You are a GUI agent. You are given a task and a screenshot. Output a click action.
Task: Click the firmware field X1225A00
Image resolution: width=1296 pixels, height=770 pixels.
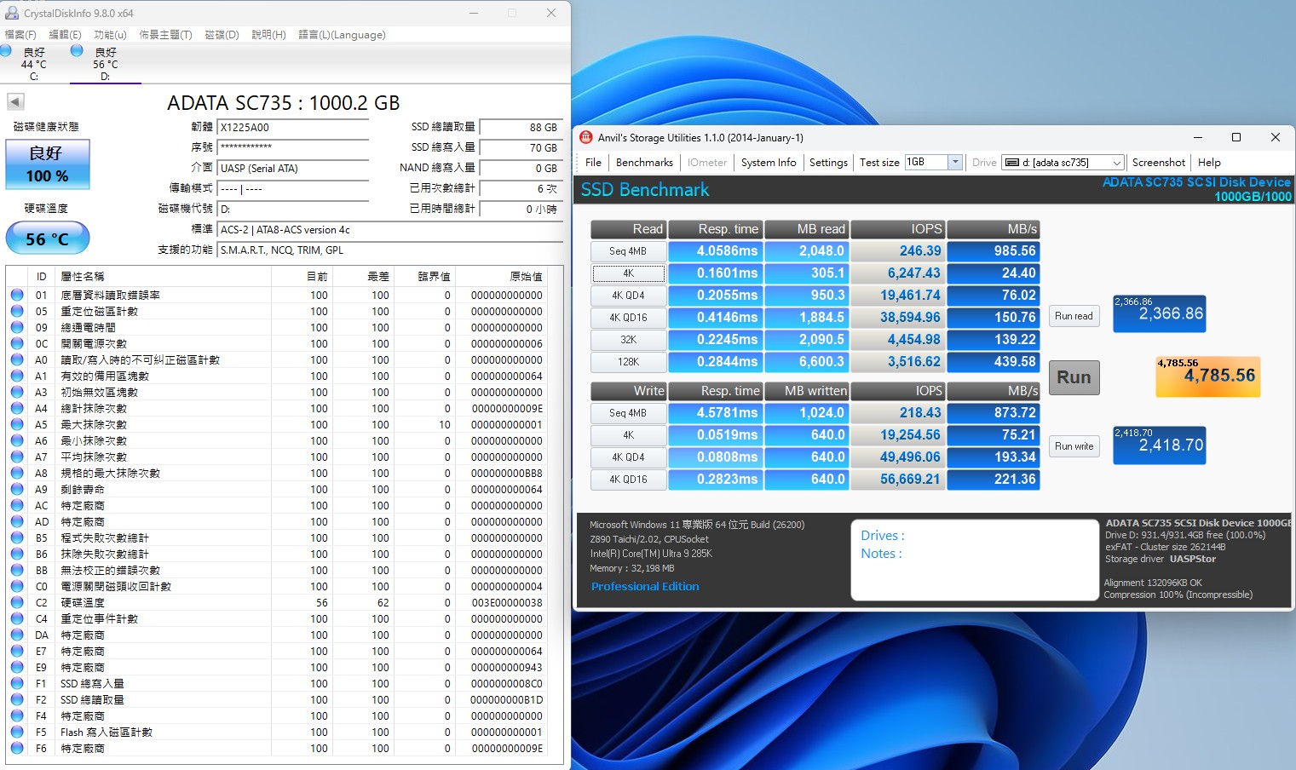click(293, 128)
